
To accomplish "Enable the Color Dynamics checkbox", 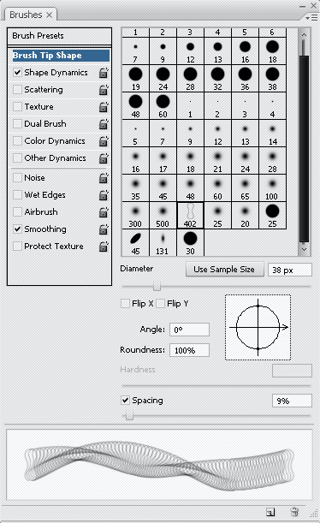I will pyautogui.click(x=17, y=140).
